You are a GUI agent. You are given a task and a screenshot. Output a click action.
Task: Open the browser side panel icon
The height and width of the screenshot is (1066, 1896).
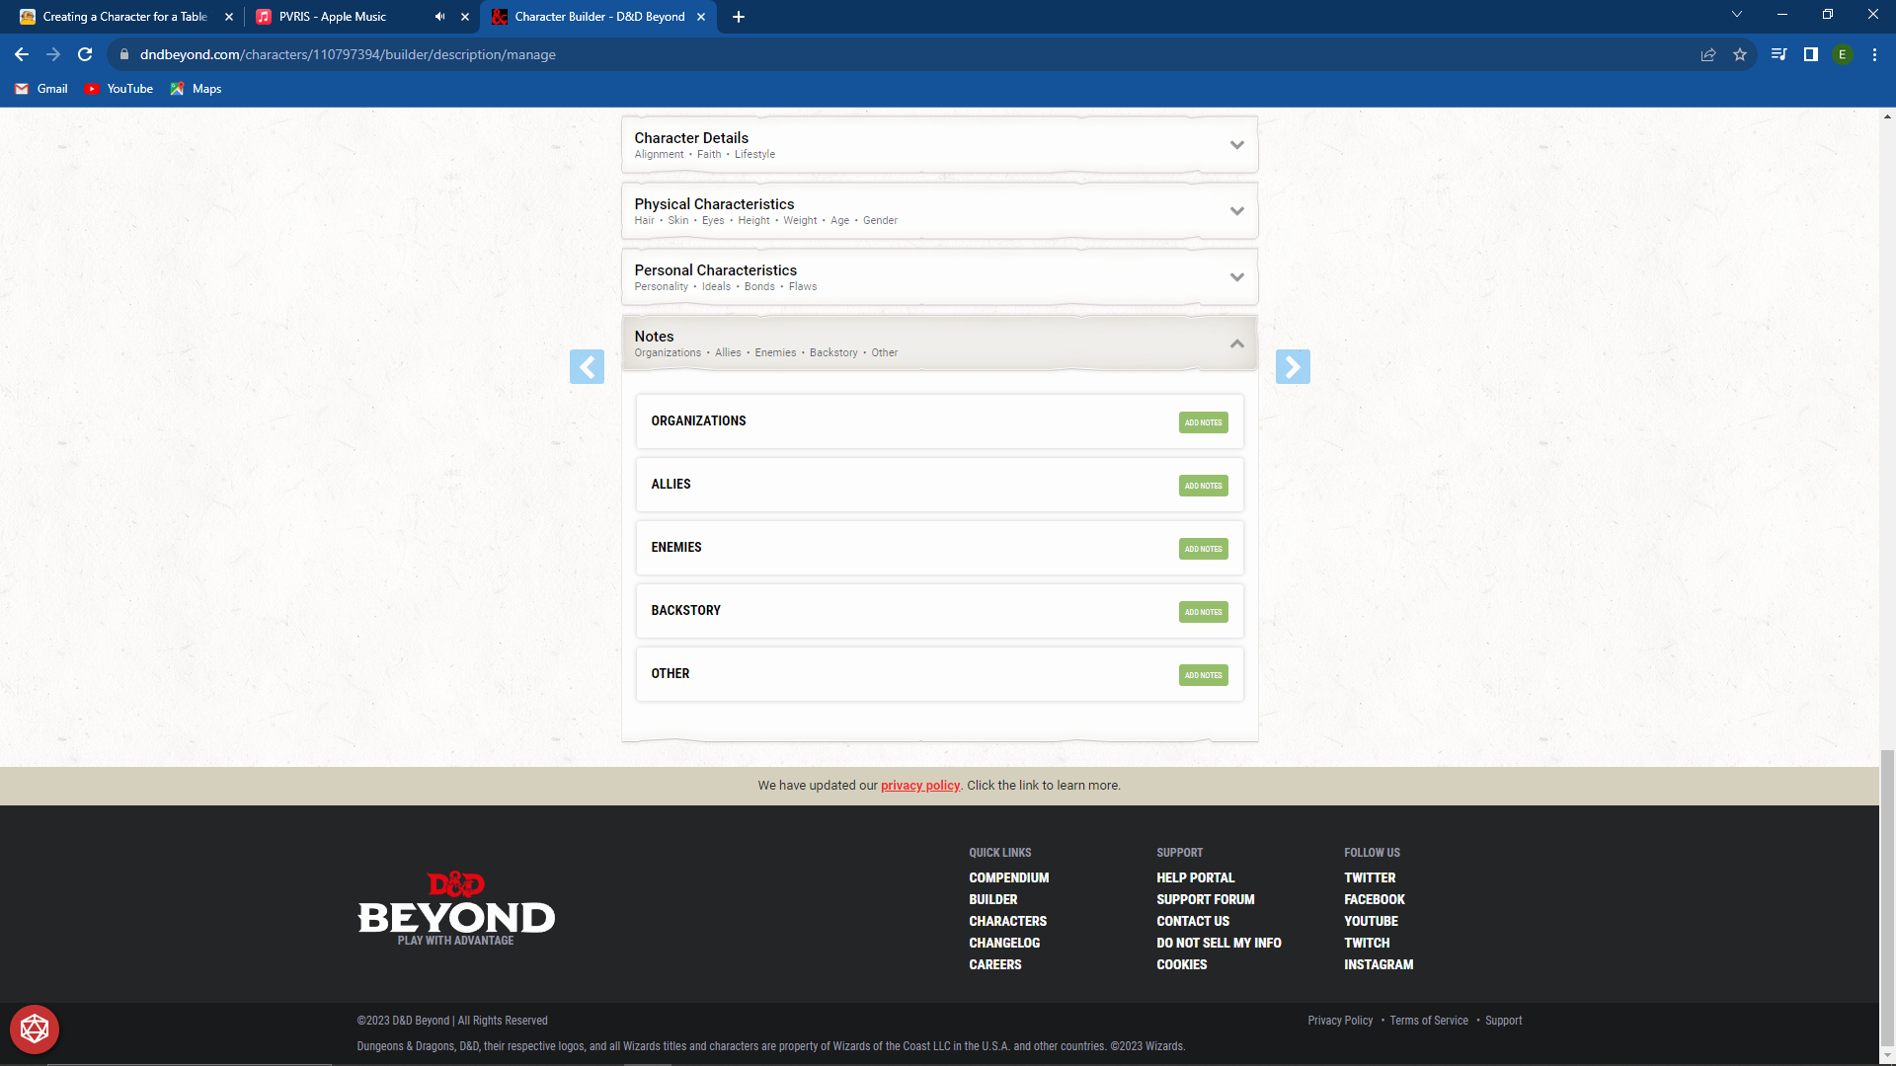(x=1810, y=55)
